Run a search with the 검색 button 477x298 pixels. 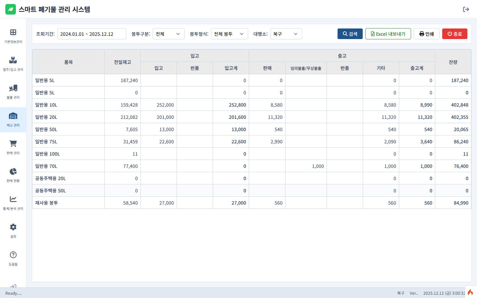(x=350, y=33)
